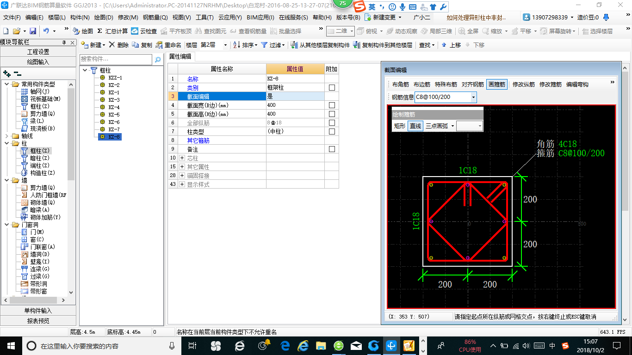
Task: Expand the 轴线 tree node
Action: (7, 136)
